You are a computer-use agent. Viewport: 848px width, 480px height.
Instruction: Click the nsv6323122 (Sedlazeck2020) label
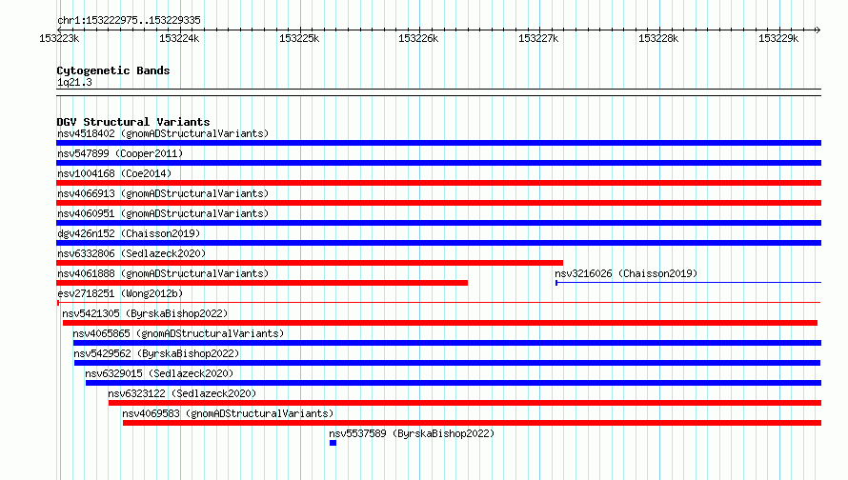click(x=182, y=393)
